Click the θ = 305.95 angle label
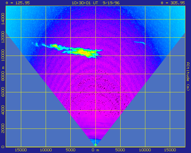The height and width of the screenshot is (153, 191). [x=173, y=3]
